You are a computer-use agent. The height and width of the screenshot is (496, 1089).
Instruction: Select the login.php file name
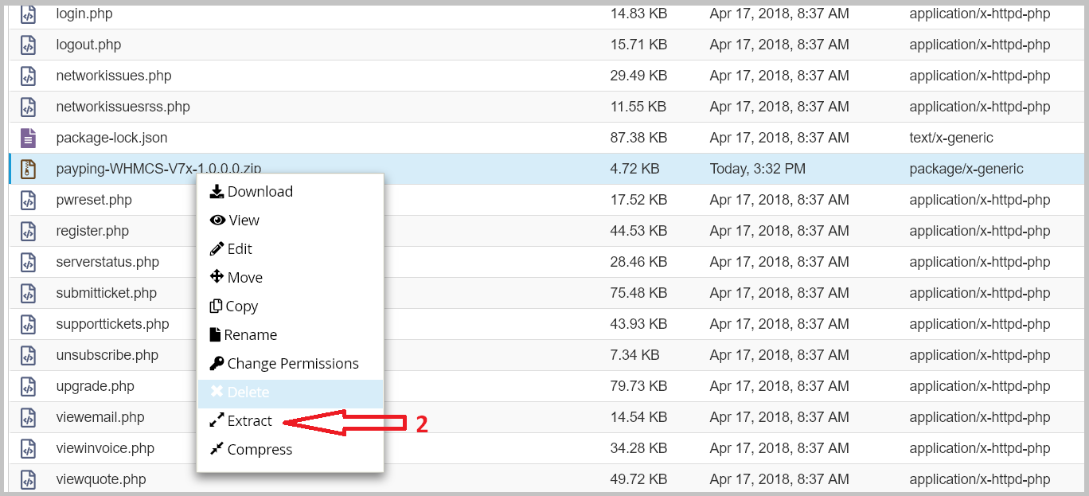click(x=84, y=14)
